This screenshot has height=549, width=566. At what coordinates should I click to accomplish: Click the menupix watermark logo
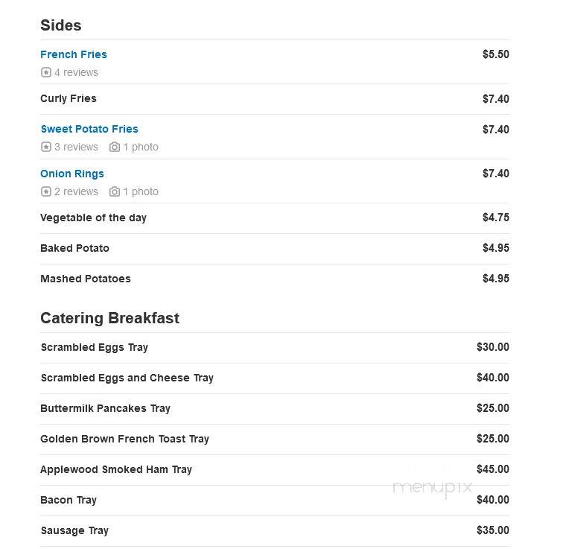(433, 488)
